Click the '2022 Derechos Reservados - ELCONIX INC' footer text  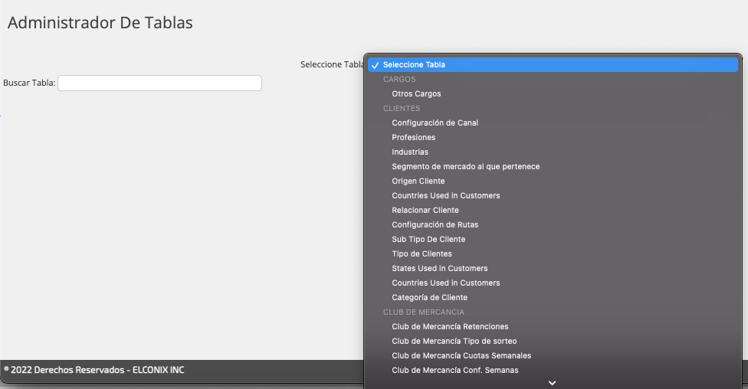[x=94, y=370]
